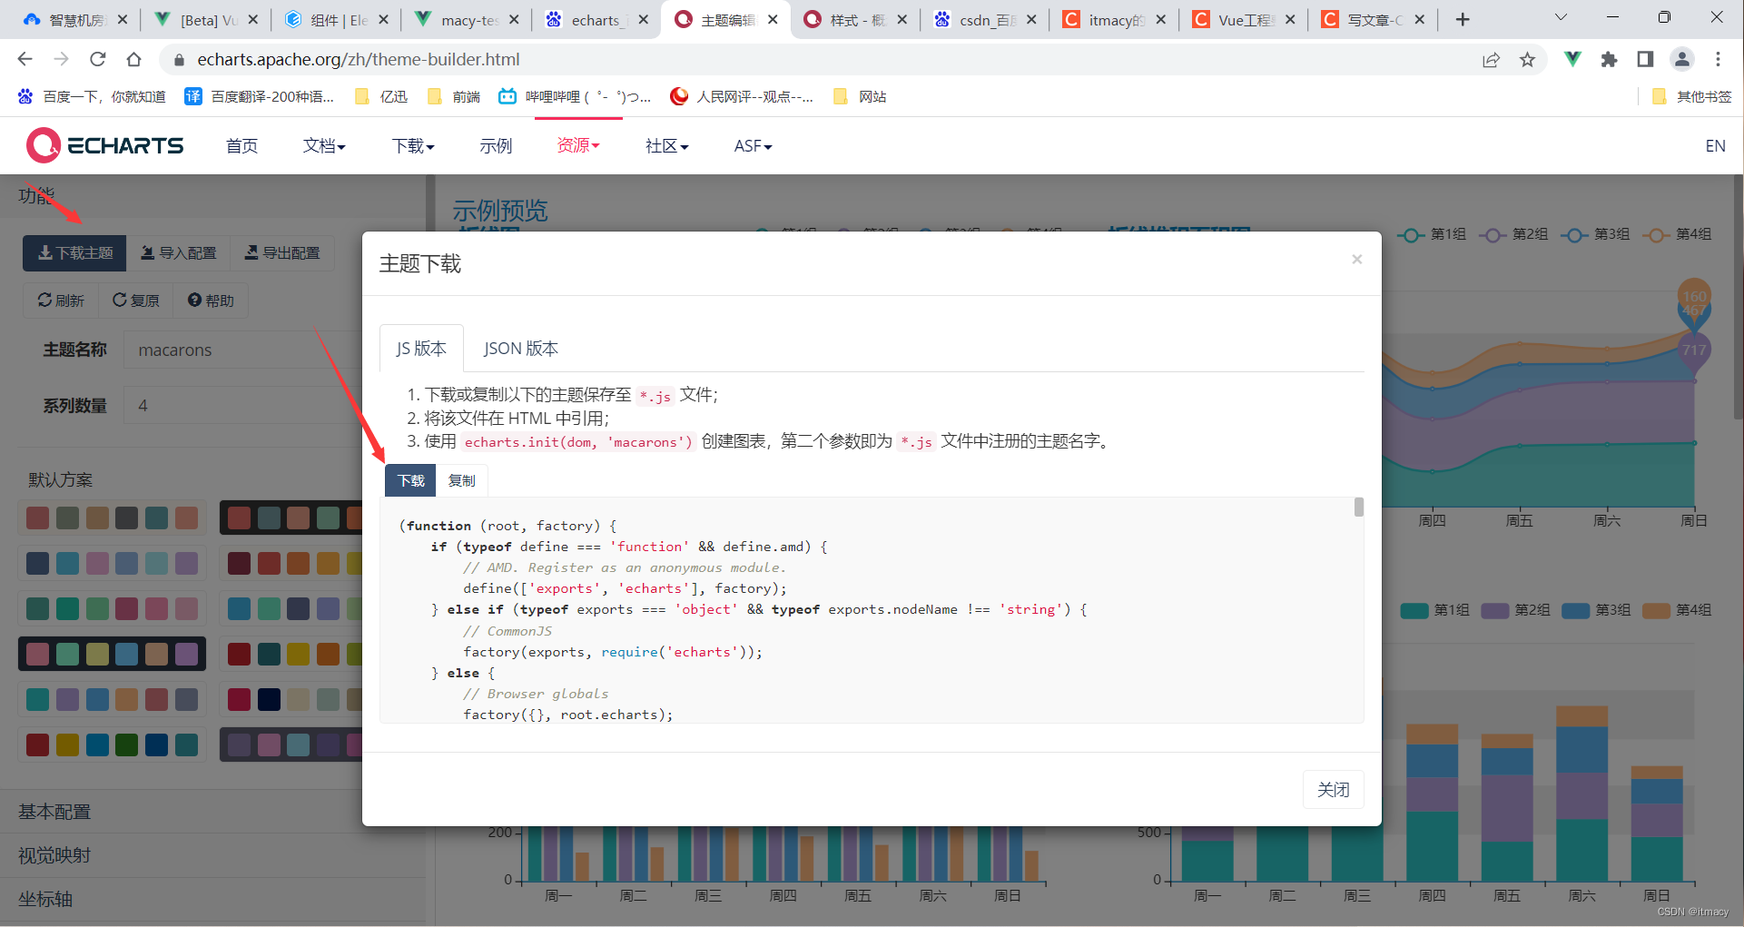Toggle 第1组 legend in stacked bar chart
1744x927 pixels.
pos(1435,610)
